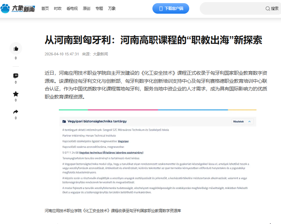The width and height of the screenshot is (281, 224).
Task: Like the article with thumbs-up icon
Action: click(15, 49)
